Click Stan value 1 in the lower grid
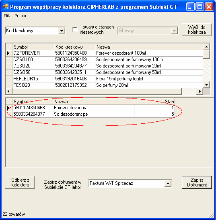The width and height of the screenshot is (216, 221). coord(154,108)
